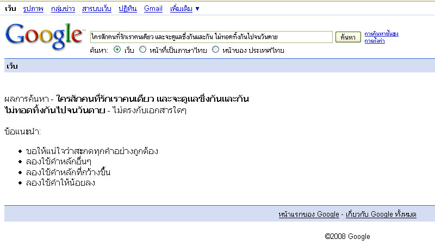This screenshot has width=435, height=252.
Task: Select หน้าของ ประเทศไทย radio option
Action: point(215,50)
